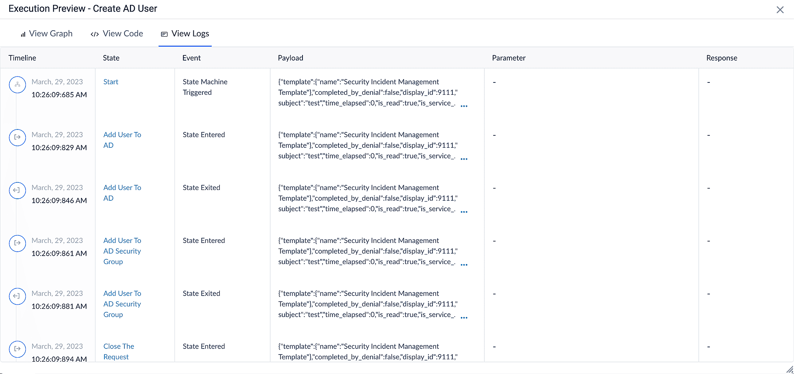Open the Start state link
Screen dimensions: 794x374
pyautogui.click(x=111, y=82)
